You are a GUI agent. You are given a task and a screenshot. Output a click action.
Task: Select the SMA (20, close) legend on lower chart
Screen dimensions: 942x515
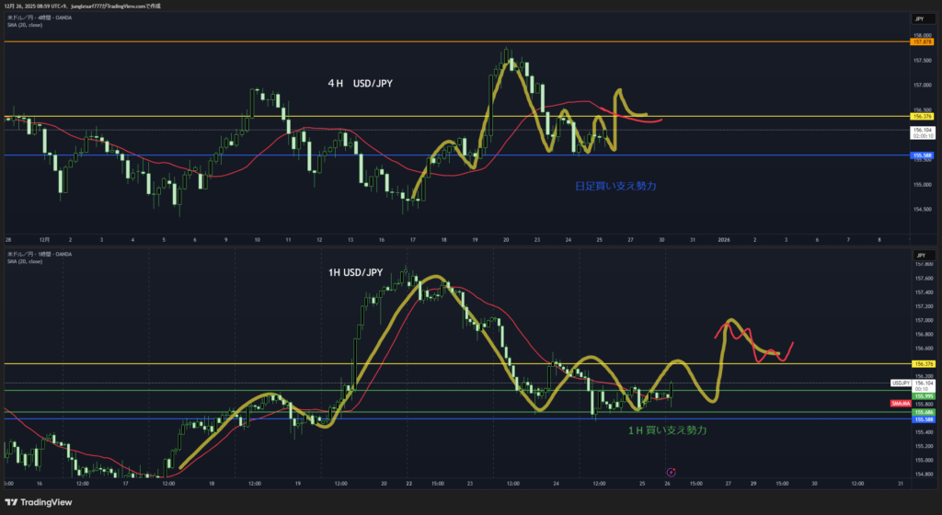(x=24, y=260)
